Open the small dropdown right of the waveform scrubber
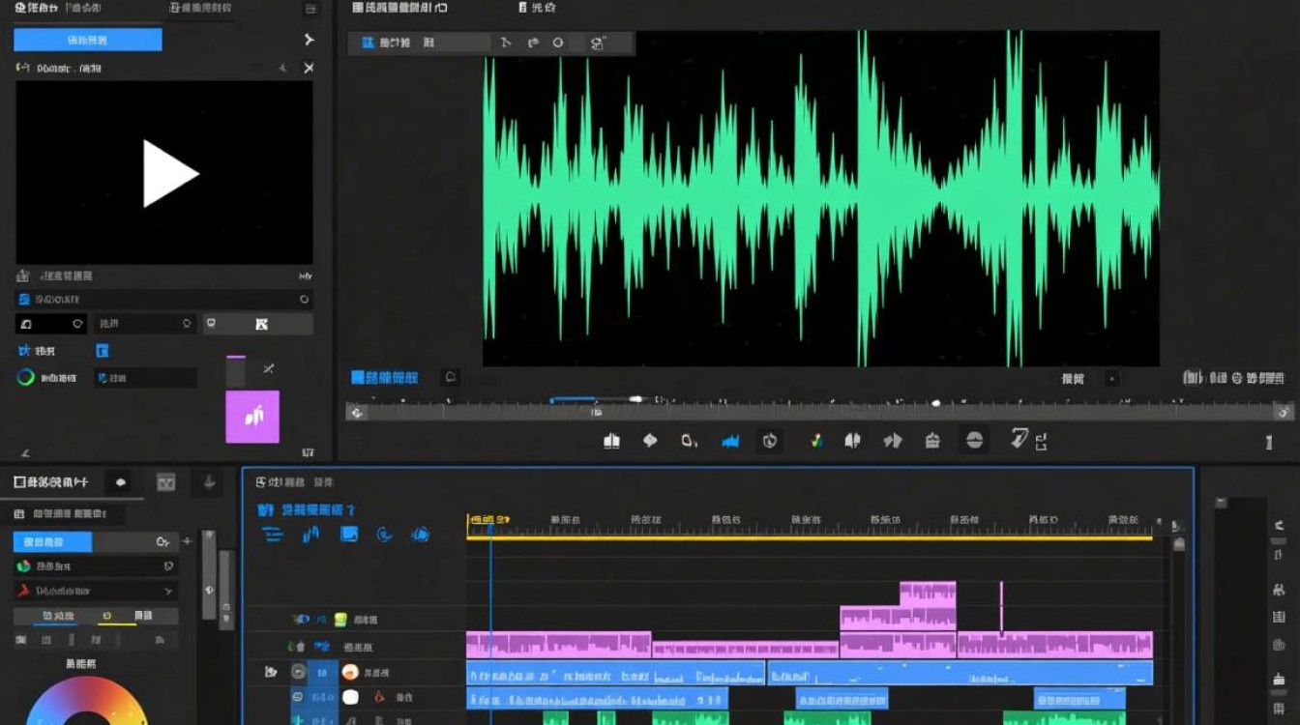The image size is (1300, 725). click(1112, 379)
